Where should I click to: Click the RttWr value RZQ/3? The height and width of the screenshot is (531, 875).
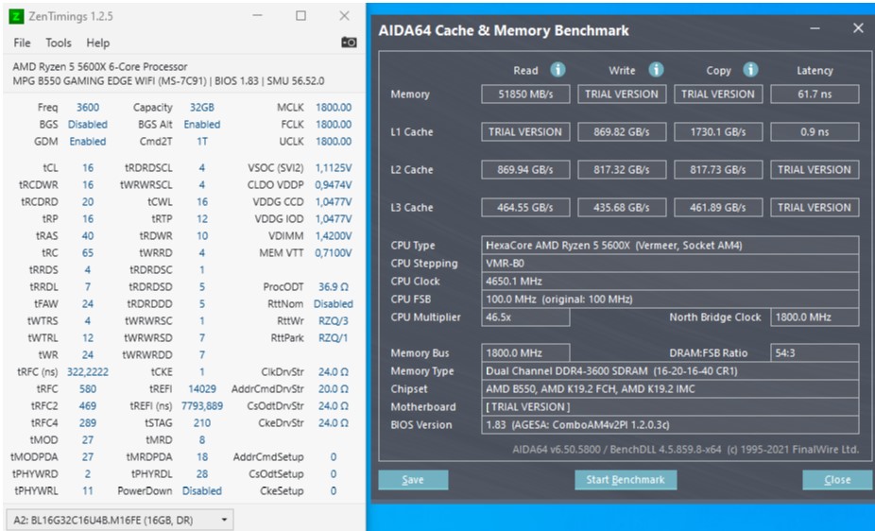[334, 321]
